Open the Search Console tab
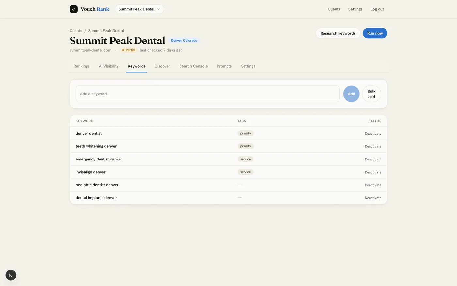This screenshot has height=286, width=457. tap(194, 66)
